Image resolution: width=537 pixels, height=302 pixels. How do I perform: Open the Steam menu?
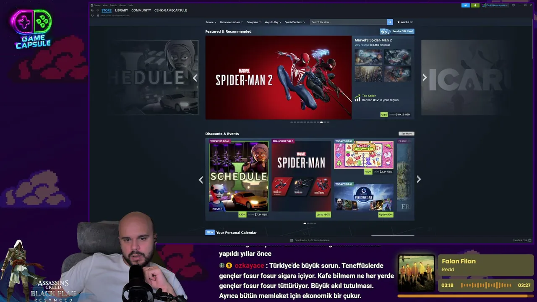point(97,5)
